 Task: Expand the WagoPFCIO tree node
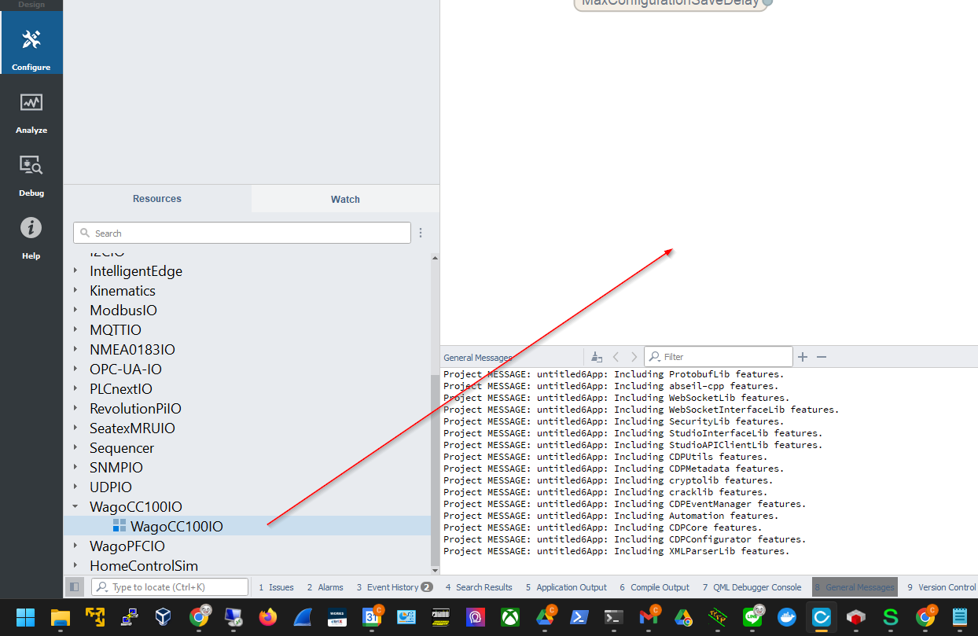[75, 546]
